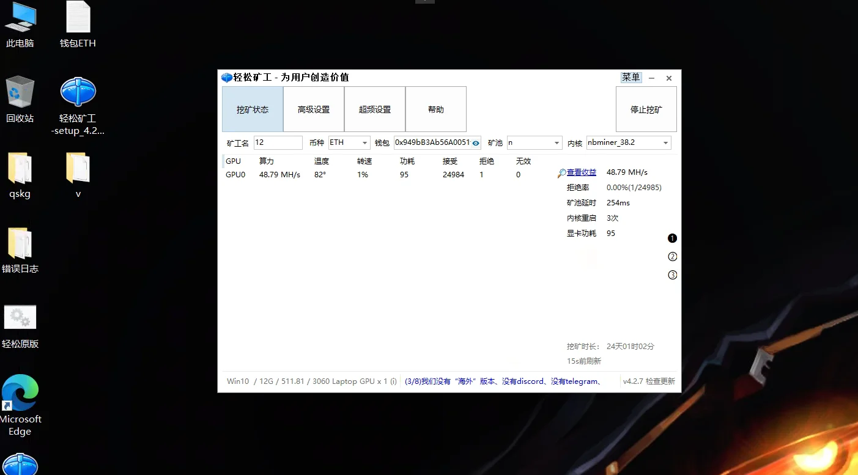
Task: Click the 停止挖矿 button
Action: coord(646,109)
